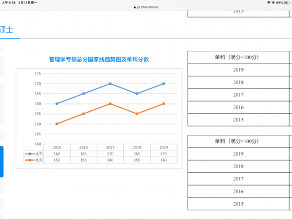Click the A类 2017 data point on the line
Viewport: 292px width, 219px height.
(x=110, y=84)
